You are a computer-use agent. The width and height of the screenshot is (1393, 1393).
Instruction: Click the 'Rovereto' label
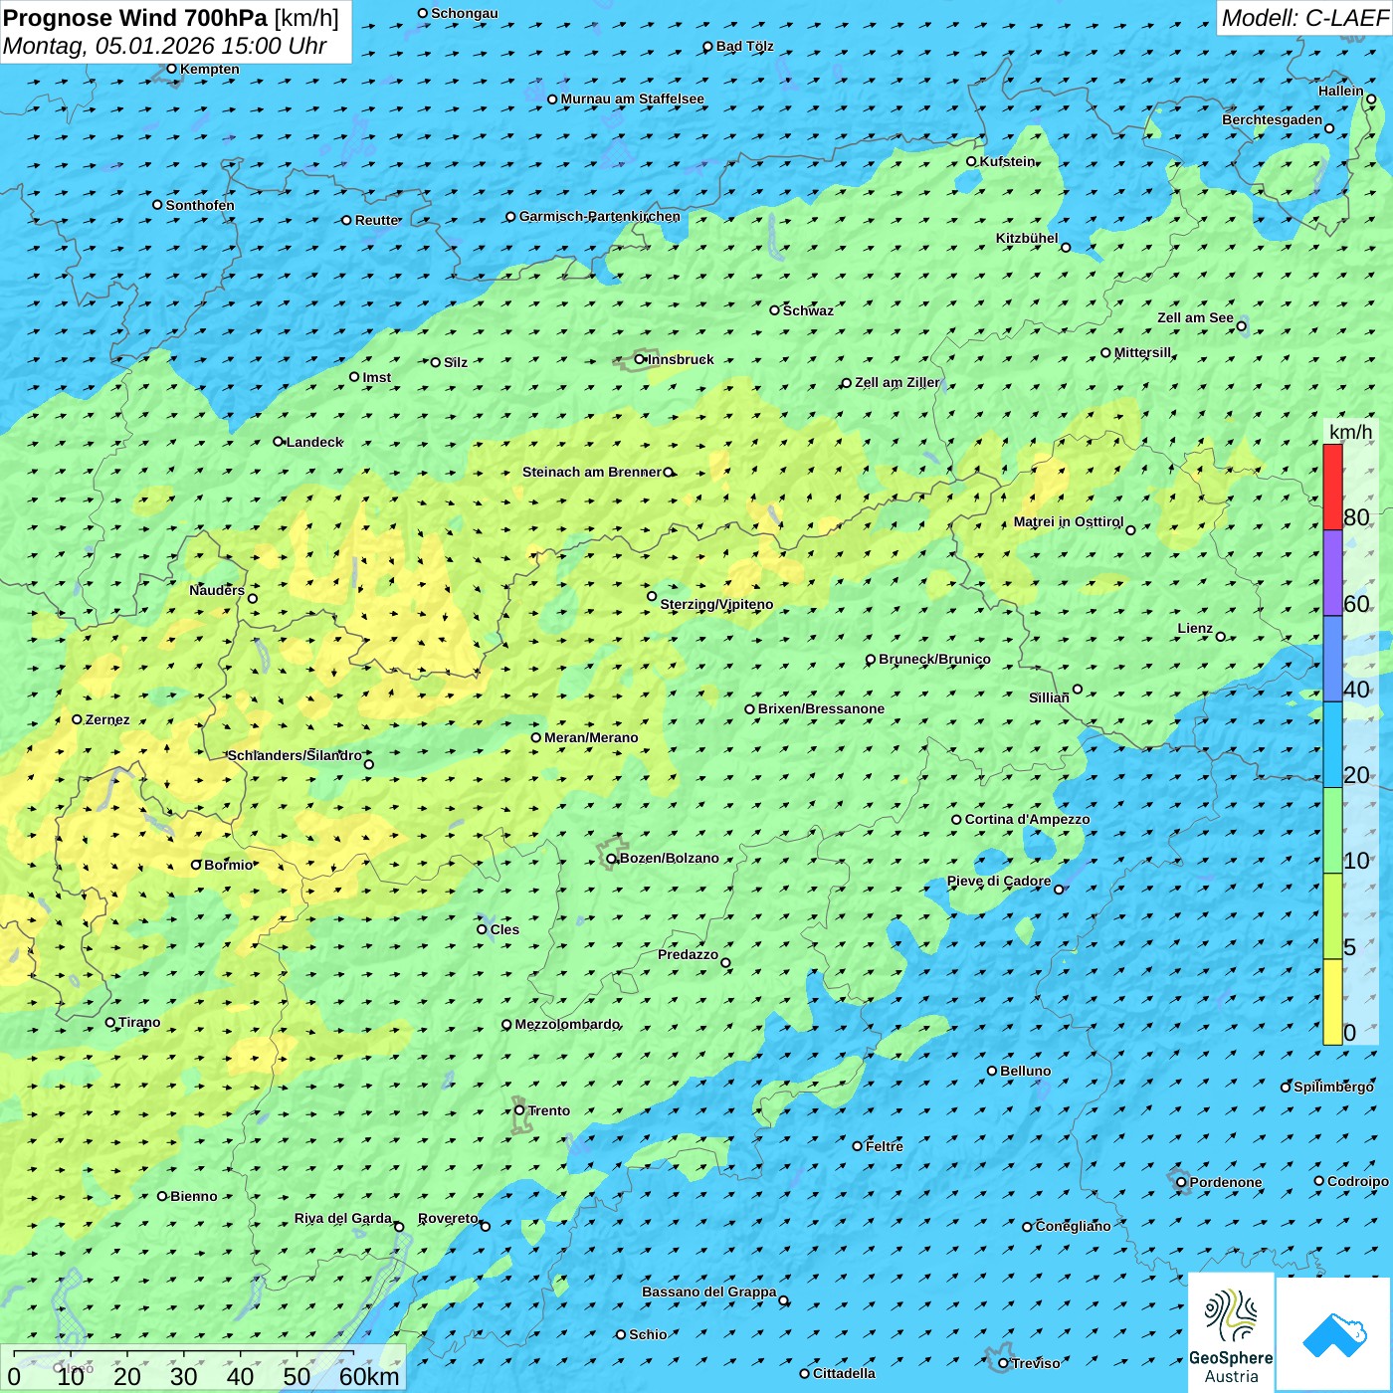pyautogui.click(x=448, y=1218)
